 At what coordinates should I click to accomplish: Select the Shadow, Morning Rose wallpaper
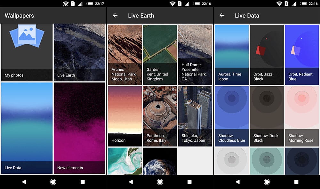pos(302,116)
